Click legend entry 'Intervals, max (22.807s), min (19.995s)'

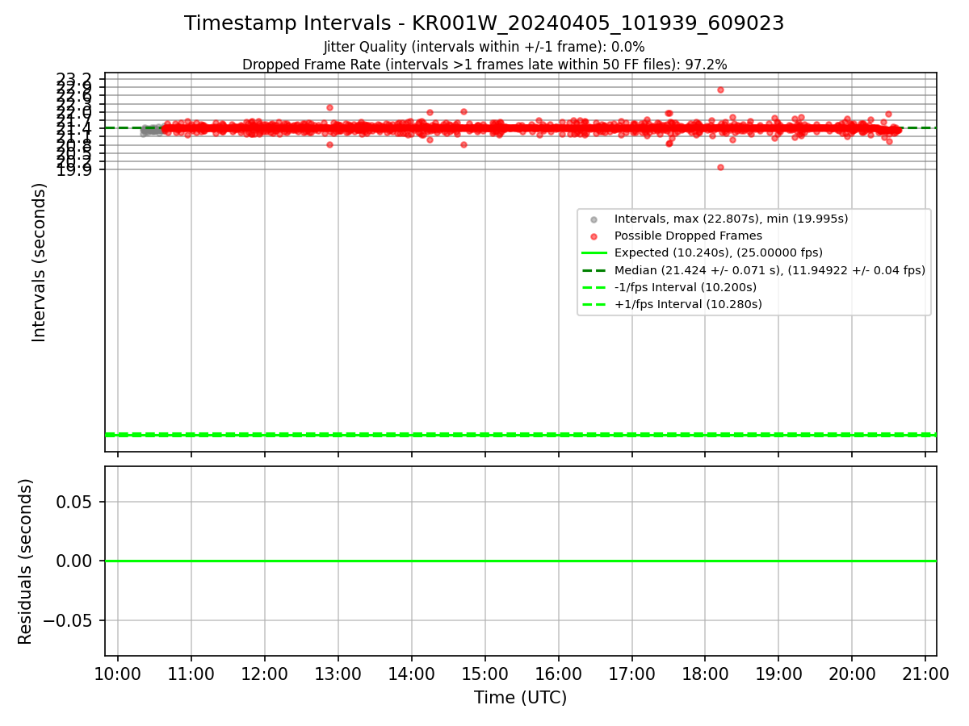point(731,219)
